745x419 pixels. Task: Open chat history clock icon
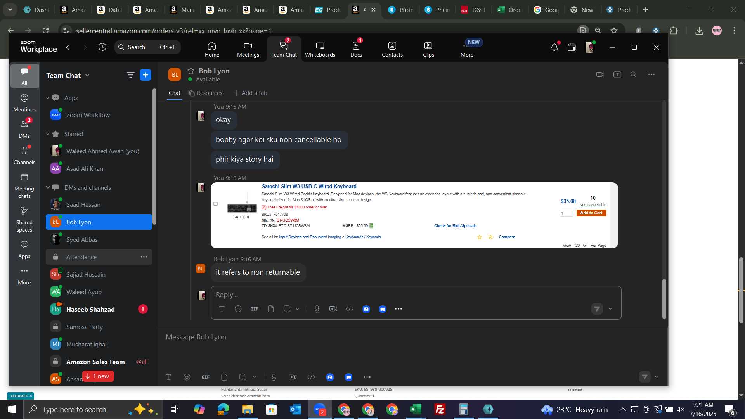pos(102,47)
